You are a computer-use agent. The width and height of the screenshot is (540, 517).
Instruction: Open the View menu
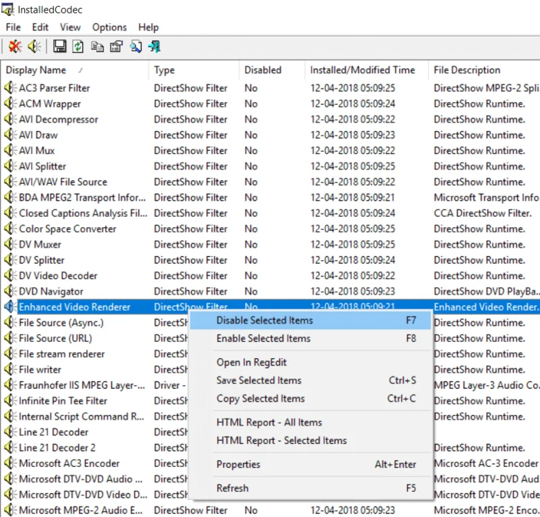[70, 27]
